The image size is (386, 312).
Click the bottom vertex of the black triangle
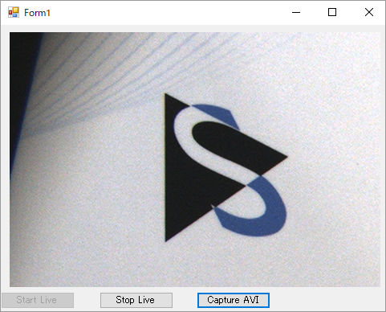click(x=166, y=240)
